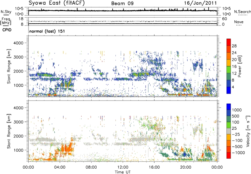Click the '16:00' time axis label
Screen dimensions: 251x174
coord(154,167)
